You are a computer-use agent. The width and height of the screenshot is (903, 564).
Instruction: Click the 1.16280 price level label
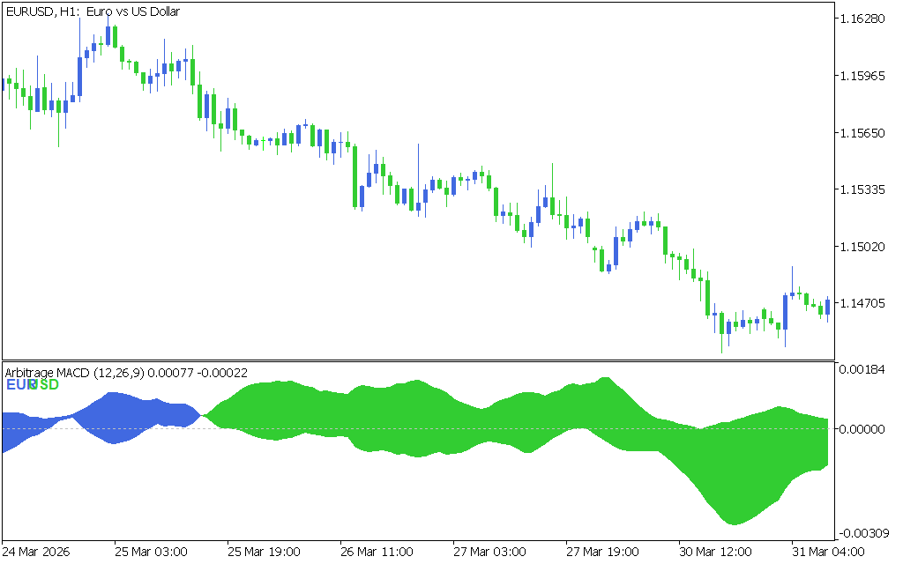(864, 19)
